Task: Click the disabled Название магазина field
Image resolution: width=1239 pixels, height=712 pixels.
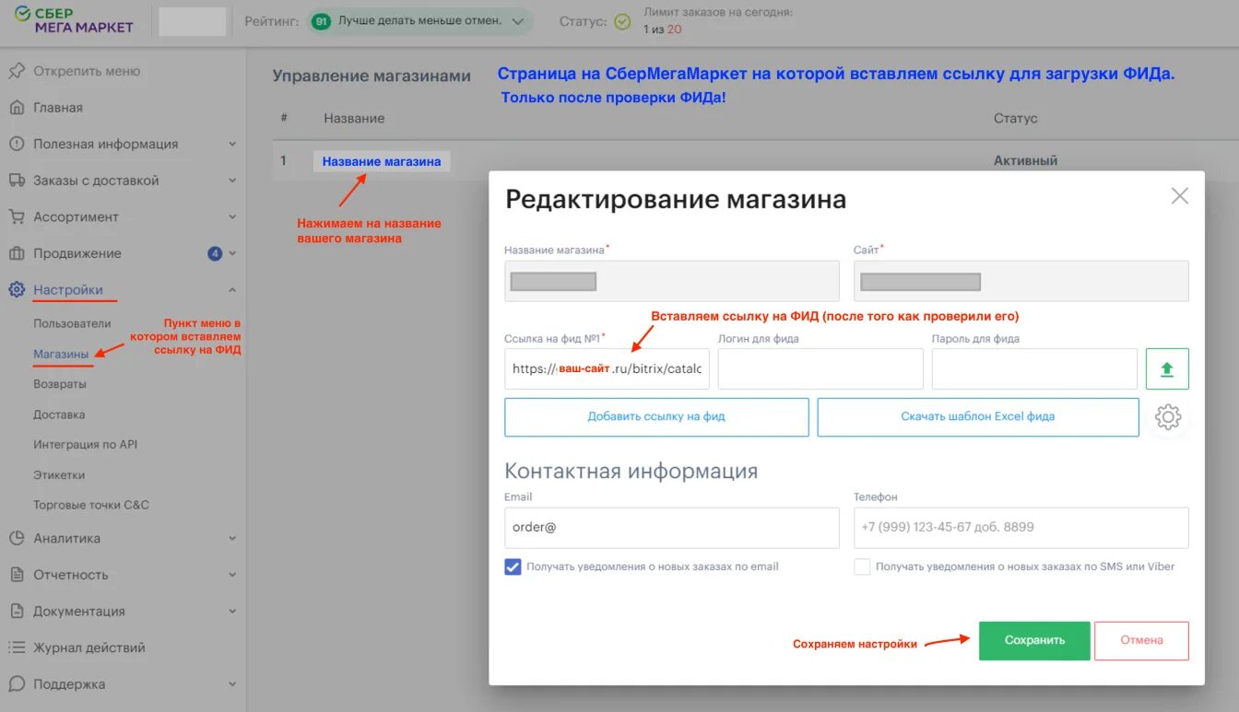Action: pos(672,281)
